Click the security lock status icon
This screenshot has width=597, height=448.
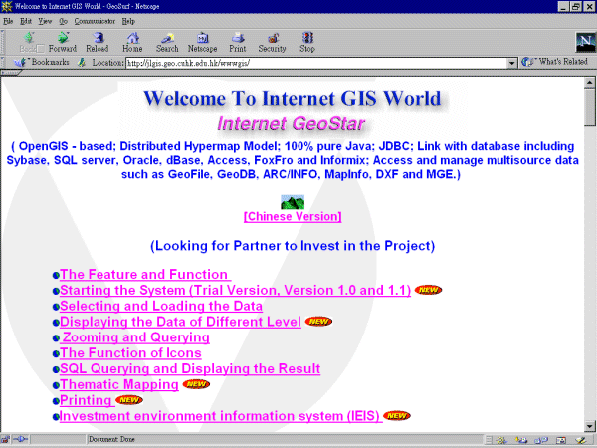coord(7,440)
